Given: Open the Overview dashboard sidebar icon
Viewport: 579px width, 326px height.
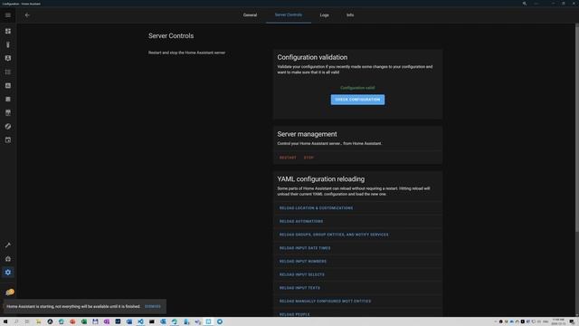Looking at the screenshot, I should [8, 31].
